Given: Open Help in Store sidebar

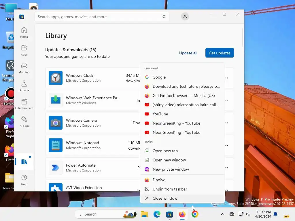Looking at the screenshot, I should pos(24,180).
